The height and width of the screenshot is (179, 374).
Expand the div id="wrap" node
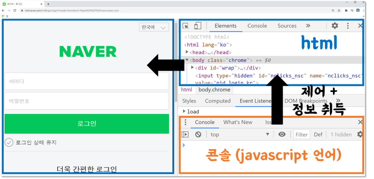[x=193, y=68]
